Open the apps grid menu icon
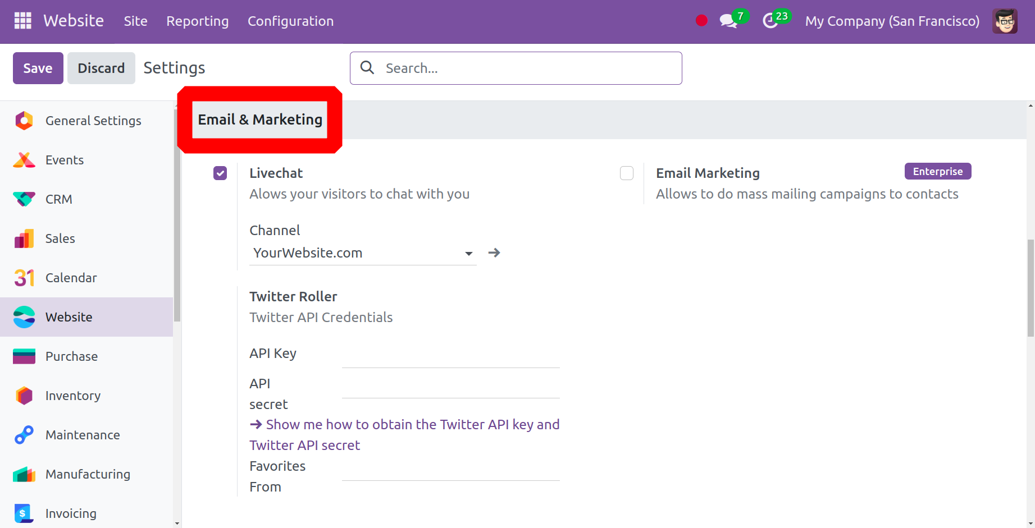The image size is (1035, 528). click(x=22, y=21)
